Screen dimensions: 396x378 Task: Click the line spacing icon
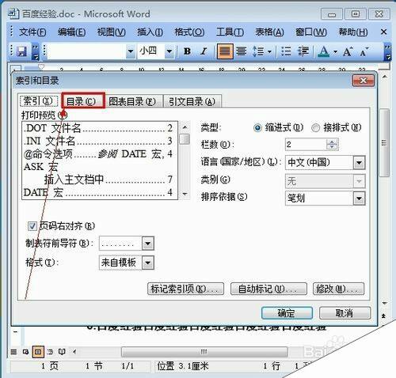pyautogui.click(x=258, y=51)
